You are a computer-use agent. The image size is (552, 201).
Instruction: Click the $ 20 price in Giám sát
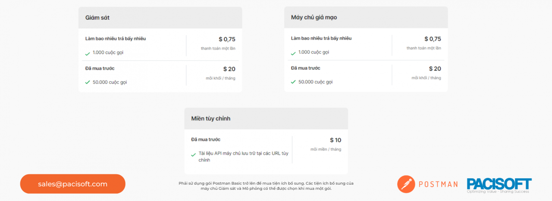click(229, 69)
